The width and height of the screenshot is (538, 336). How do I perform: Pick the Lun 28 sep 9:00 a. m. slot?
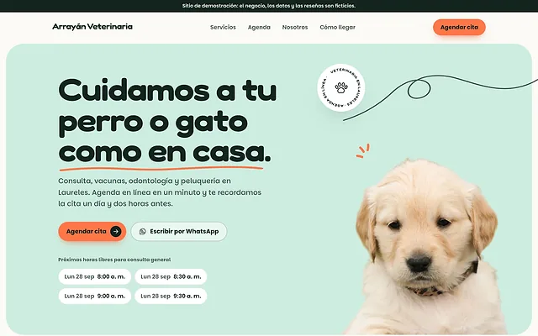pyautogui.click(x=95, y=297)
